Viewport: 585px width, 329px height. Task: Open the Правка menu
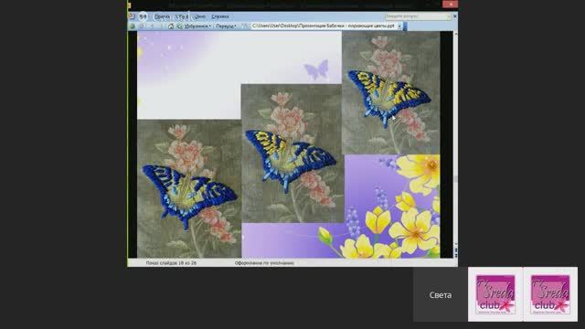click(162, 16)
